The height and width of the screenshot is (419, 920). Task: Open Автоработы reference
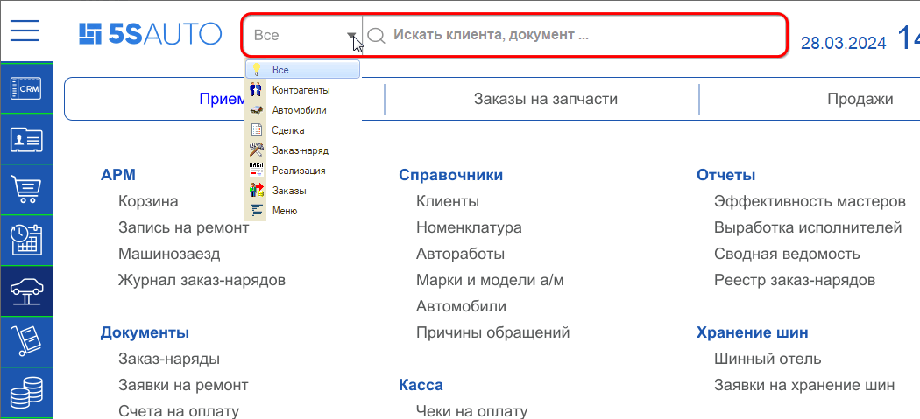461,255
